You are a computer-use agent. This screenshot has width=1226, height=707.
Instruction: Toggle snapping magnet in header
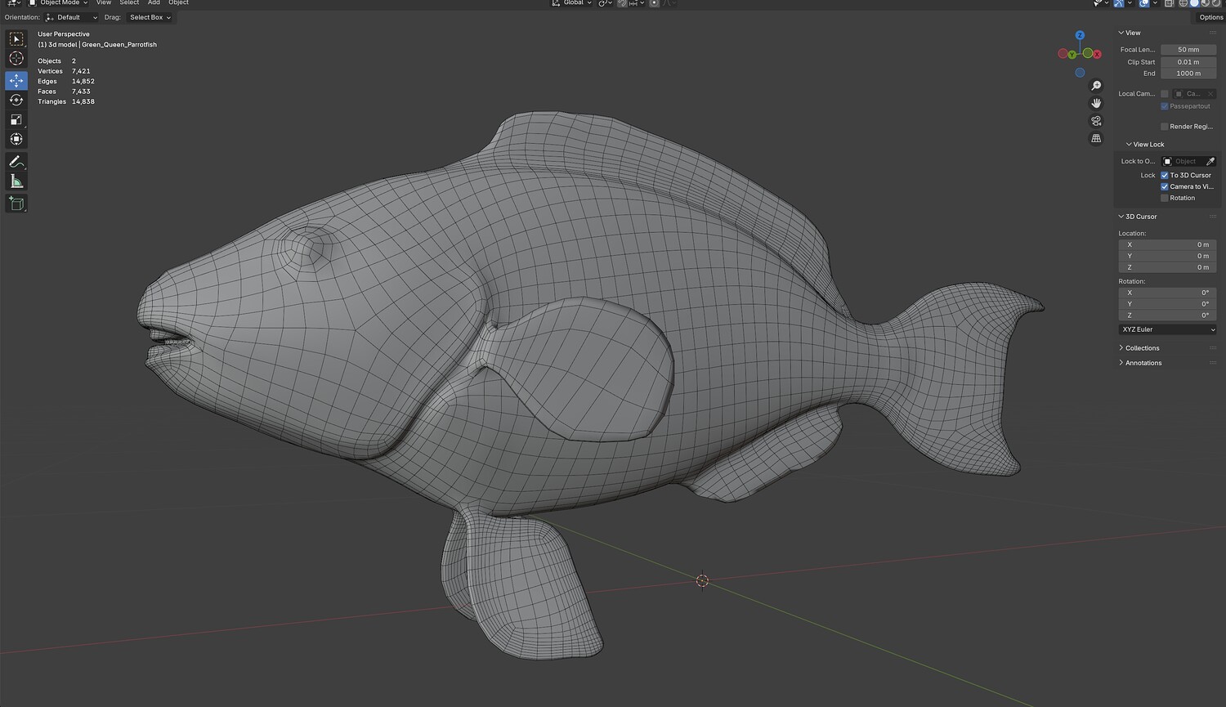[623, 3]
